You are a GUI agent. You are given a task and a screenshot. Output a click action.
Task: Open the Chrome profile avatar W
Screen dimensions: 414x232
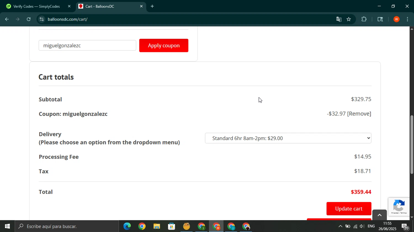tap(397, 19)
